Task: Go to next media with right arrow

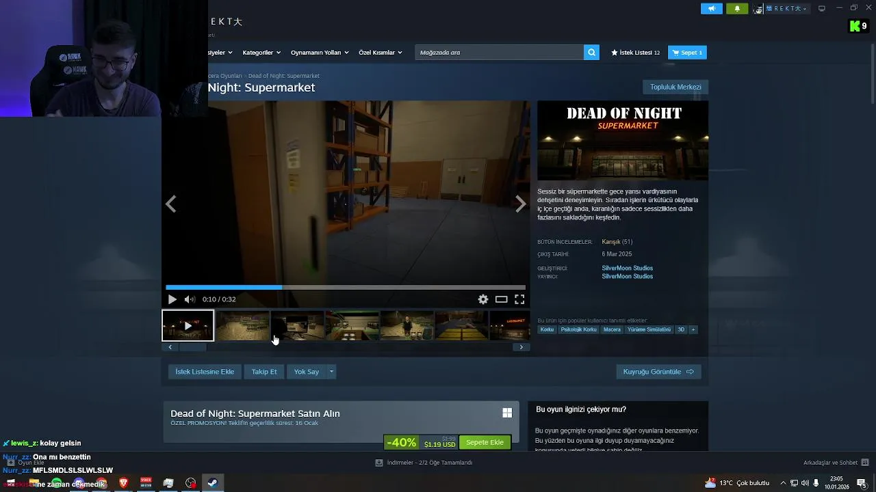Action: pyautogui.click(x=521, y=204)
